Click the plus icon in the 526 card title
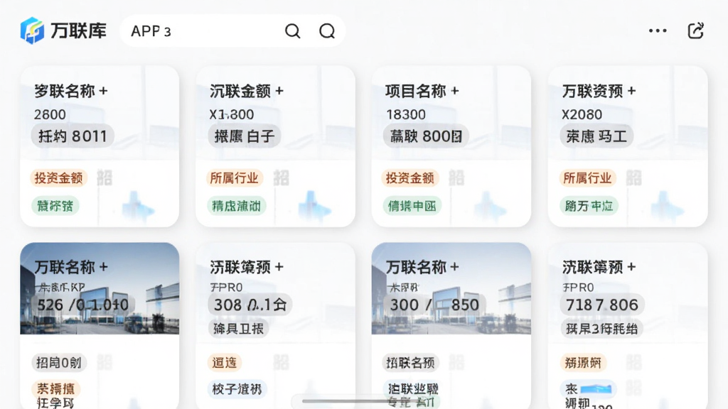 pyautogui.click(x=104, y=267)
